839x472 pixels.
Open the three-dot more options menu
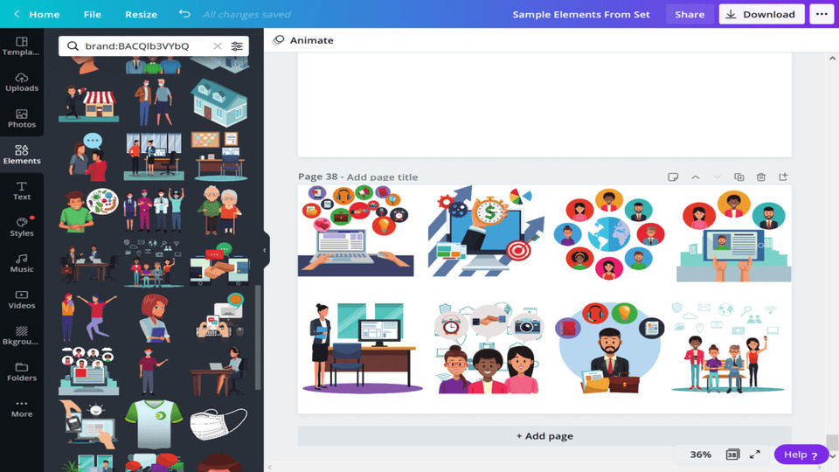pos(822,14)
